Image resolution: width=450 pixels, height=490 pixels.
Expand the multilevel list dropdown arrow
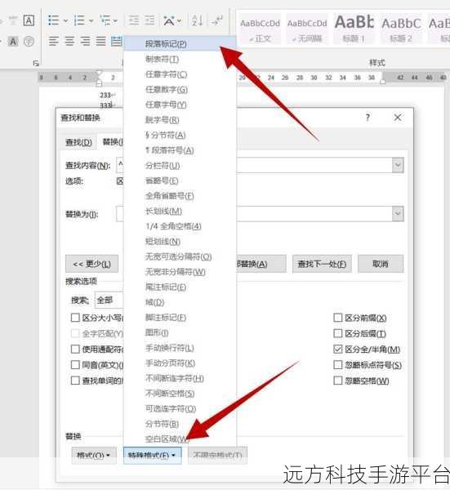(x=115, y=21)
